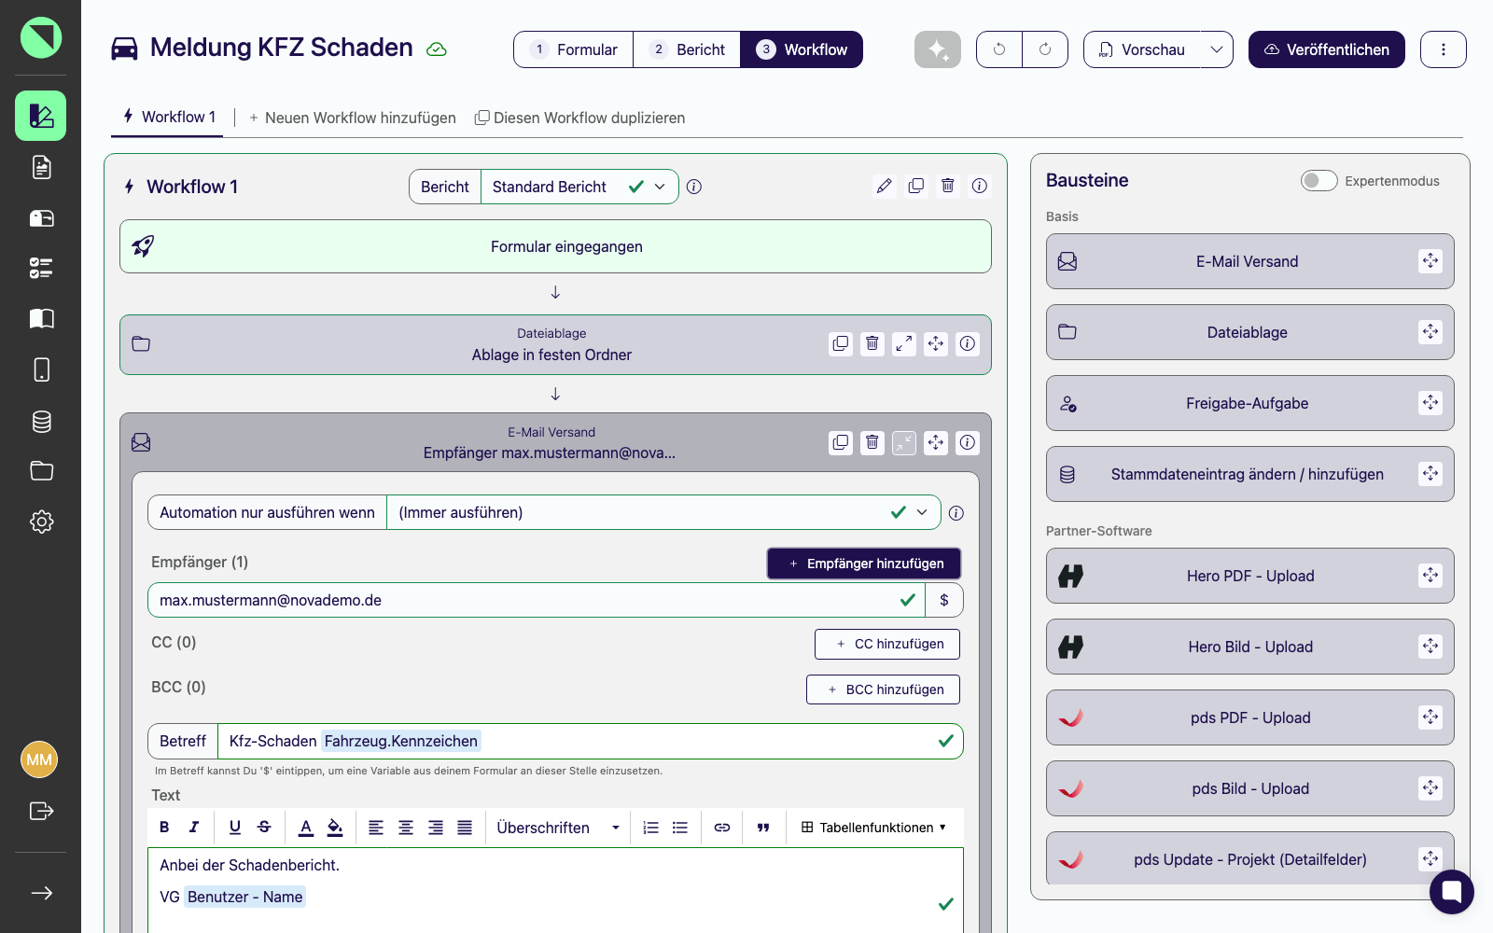Open text color picker
The height and width of the screenshot is (933, 1493).
click(306, 828)
